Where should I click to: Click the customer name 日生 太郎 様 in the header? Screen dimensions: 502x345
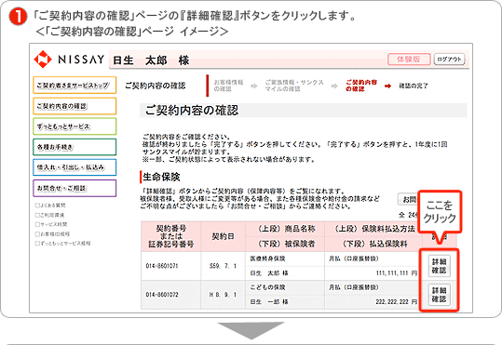coord(151,60)
